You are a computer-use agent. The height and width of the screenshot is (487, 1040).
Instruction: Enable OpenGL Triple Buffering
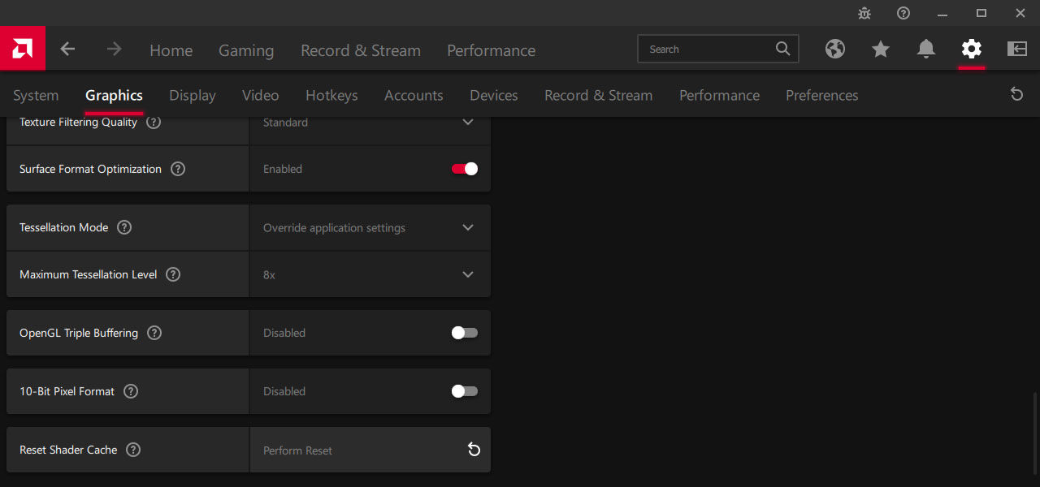[465, 333]
